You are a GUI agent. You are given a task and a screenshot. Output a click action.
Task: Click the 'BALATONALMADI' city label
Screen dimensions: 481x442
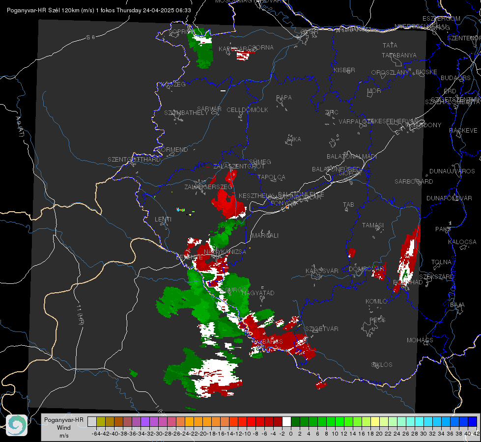(x=352, y=157)
